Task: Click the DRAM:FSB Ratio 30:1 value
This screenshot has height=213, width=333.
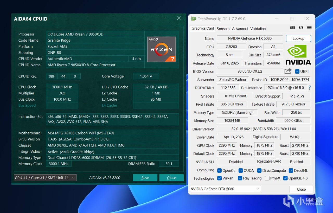Action: 169,164
